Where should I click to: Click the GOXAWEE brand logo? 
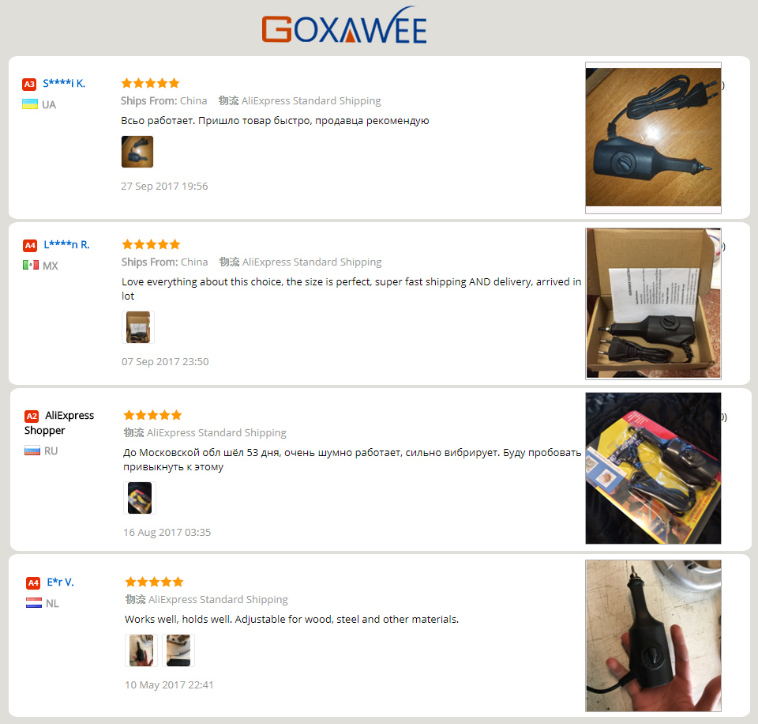344,25
